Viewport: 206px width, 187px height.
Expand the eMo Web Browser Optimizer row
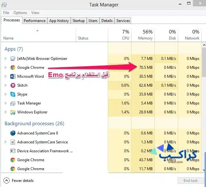coord(5,59)
